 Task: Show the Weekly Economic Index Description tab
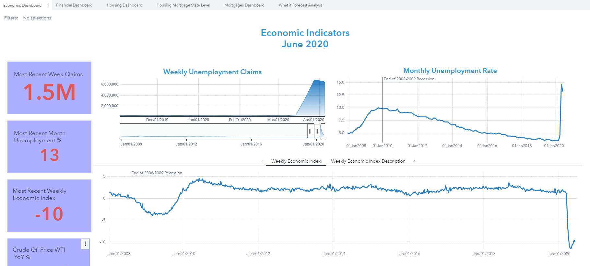click(368, 161)
